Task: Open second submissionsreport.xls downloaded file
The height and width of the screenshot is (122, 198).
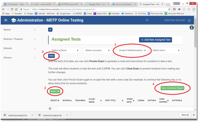Action: 50,115
